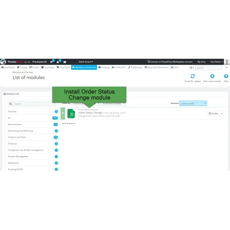Click the Order Status Change module icon
This screenshot has width=230, height=230.
tap(71, 113)
